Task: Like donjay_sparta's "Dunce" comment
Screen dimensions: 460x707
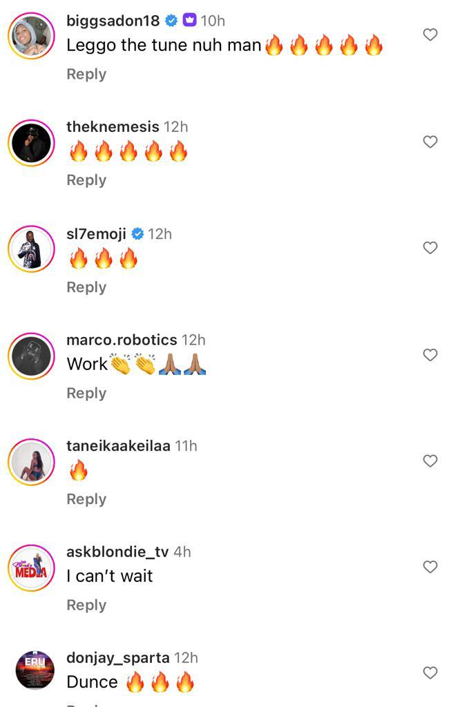Action: pos(430,672)
